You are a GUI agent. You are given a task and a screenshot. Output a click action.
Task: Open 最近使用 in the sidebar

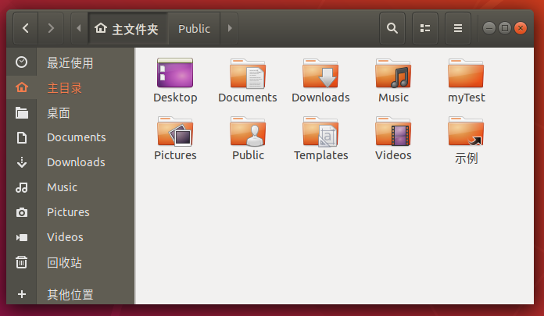(70, 62)
